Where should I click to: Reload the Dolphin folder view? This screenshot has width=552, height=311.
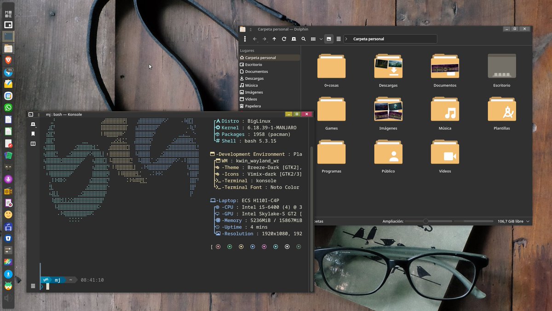click(x=284, y=39)
